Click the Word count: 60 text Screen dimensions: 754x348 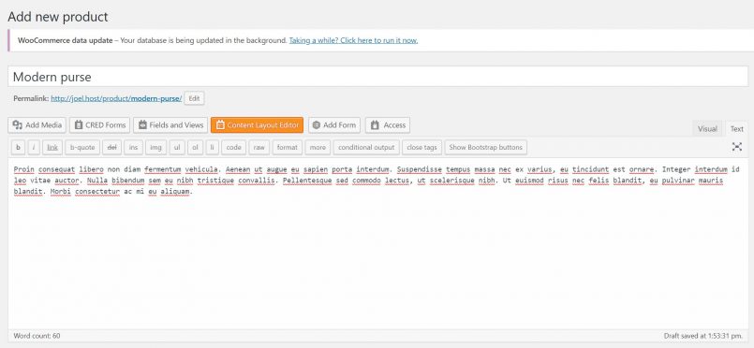pos(37,336)
